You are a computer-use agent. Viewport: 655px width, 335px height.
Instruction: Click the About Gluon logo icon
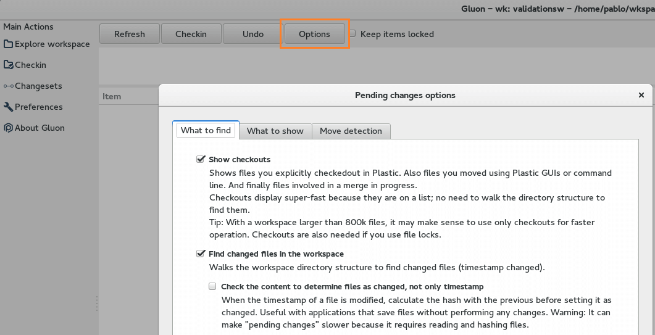click(8, 128)
